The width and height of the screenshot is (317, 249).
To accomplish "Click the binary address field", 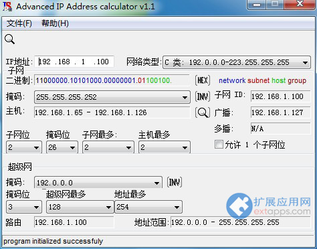I will pyautogui.click(x=112, y=80).
